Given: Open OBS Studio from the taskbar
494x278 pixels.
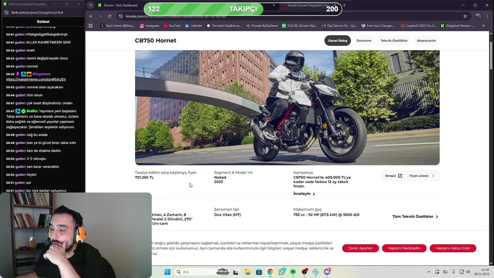Looking at the screenshot, I should 305,272.
